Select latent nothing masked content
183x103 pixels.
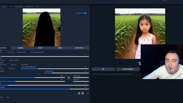coord(23,65)
